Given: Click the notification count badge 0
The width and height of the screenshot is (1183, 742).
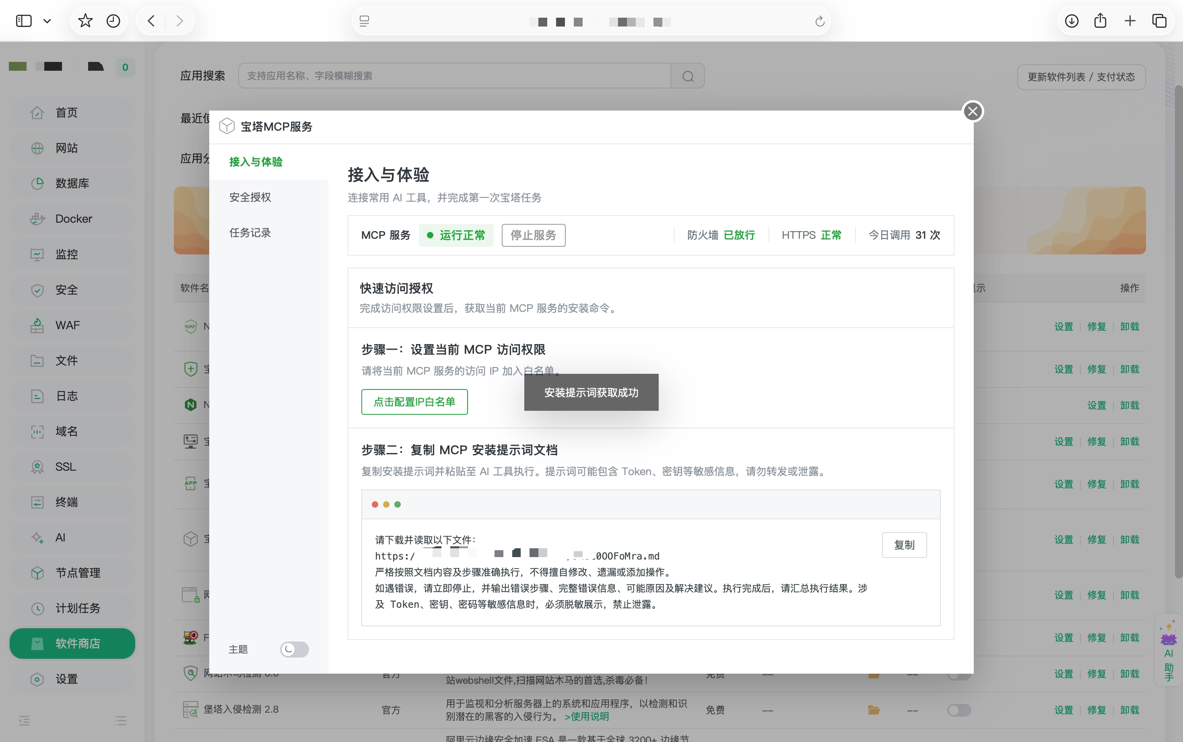Looking at the screenshot, I should pos(125,67).
